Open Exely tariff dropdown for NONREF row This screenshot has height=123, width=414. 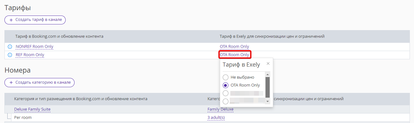click(x=234, y=47)
